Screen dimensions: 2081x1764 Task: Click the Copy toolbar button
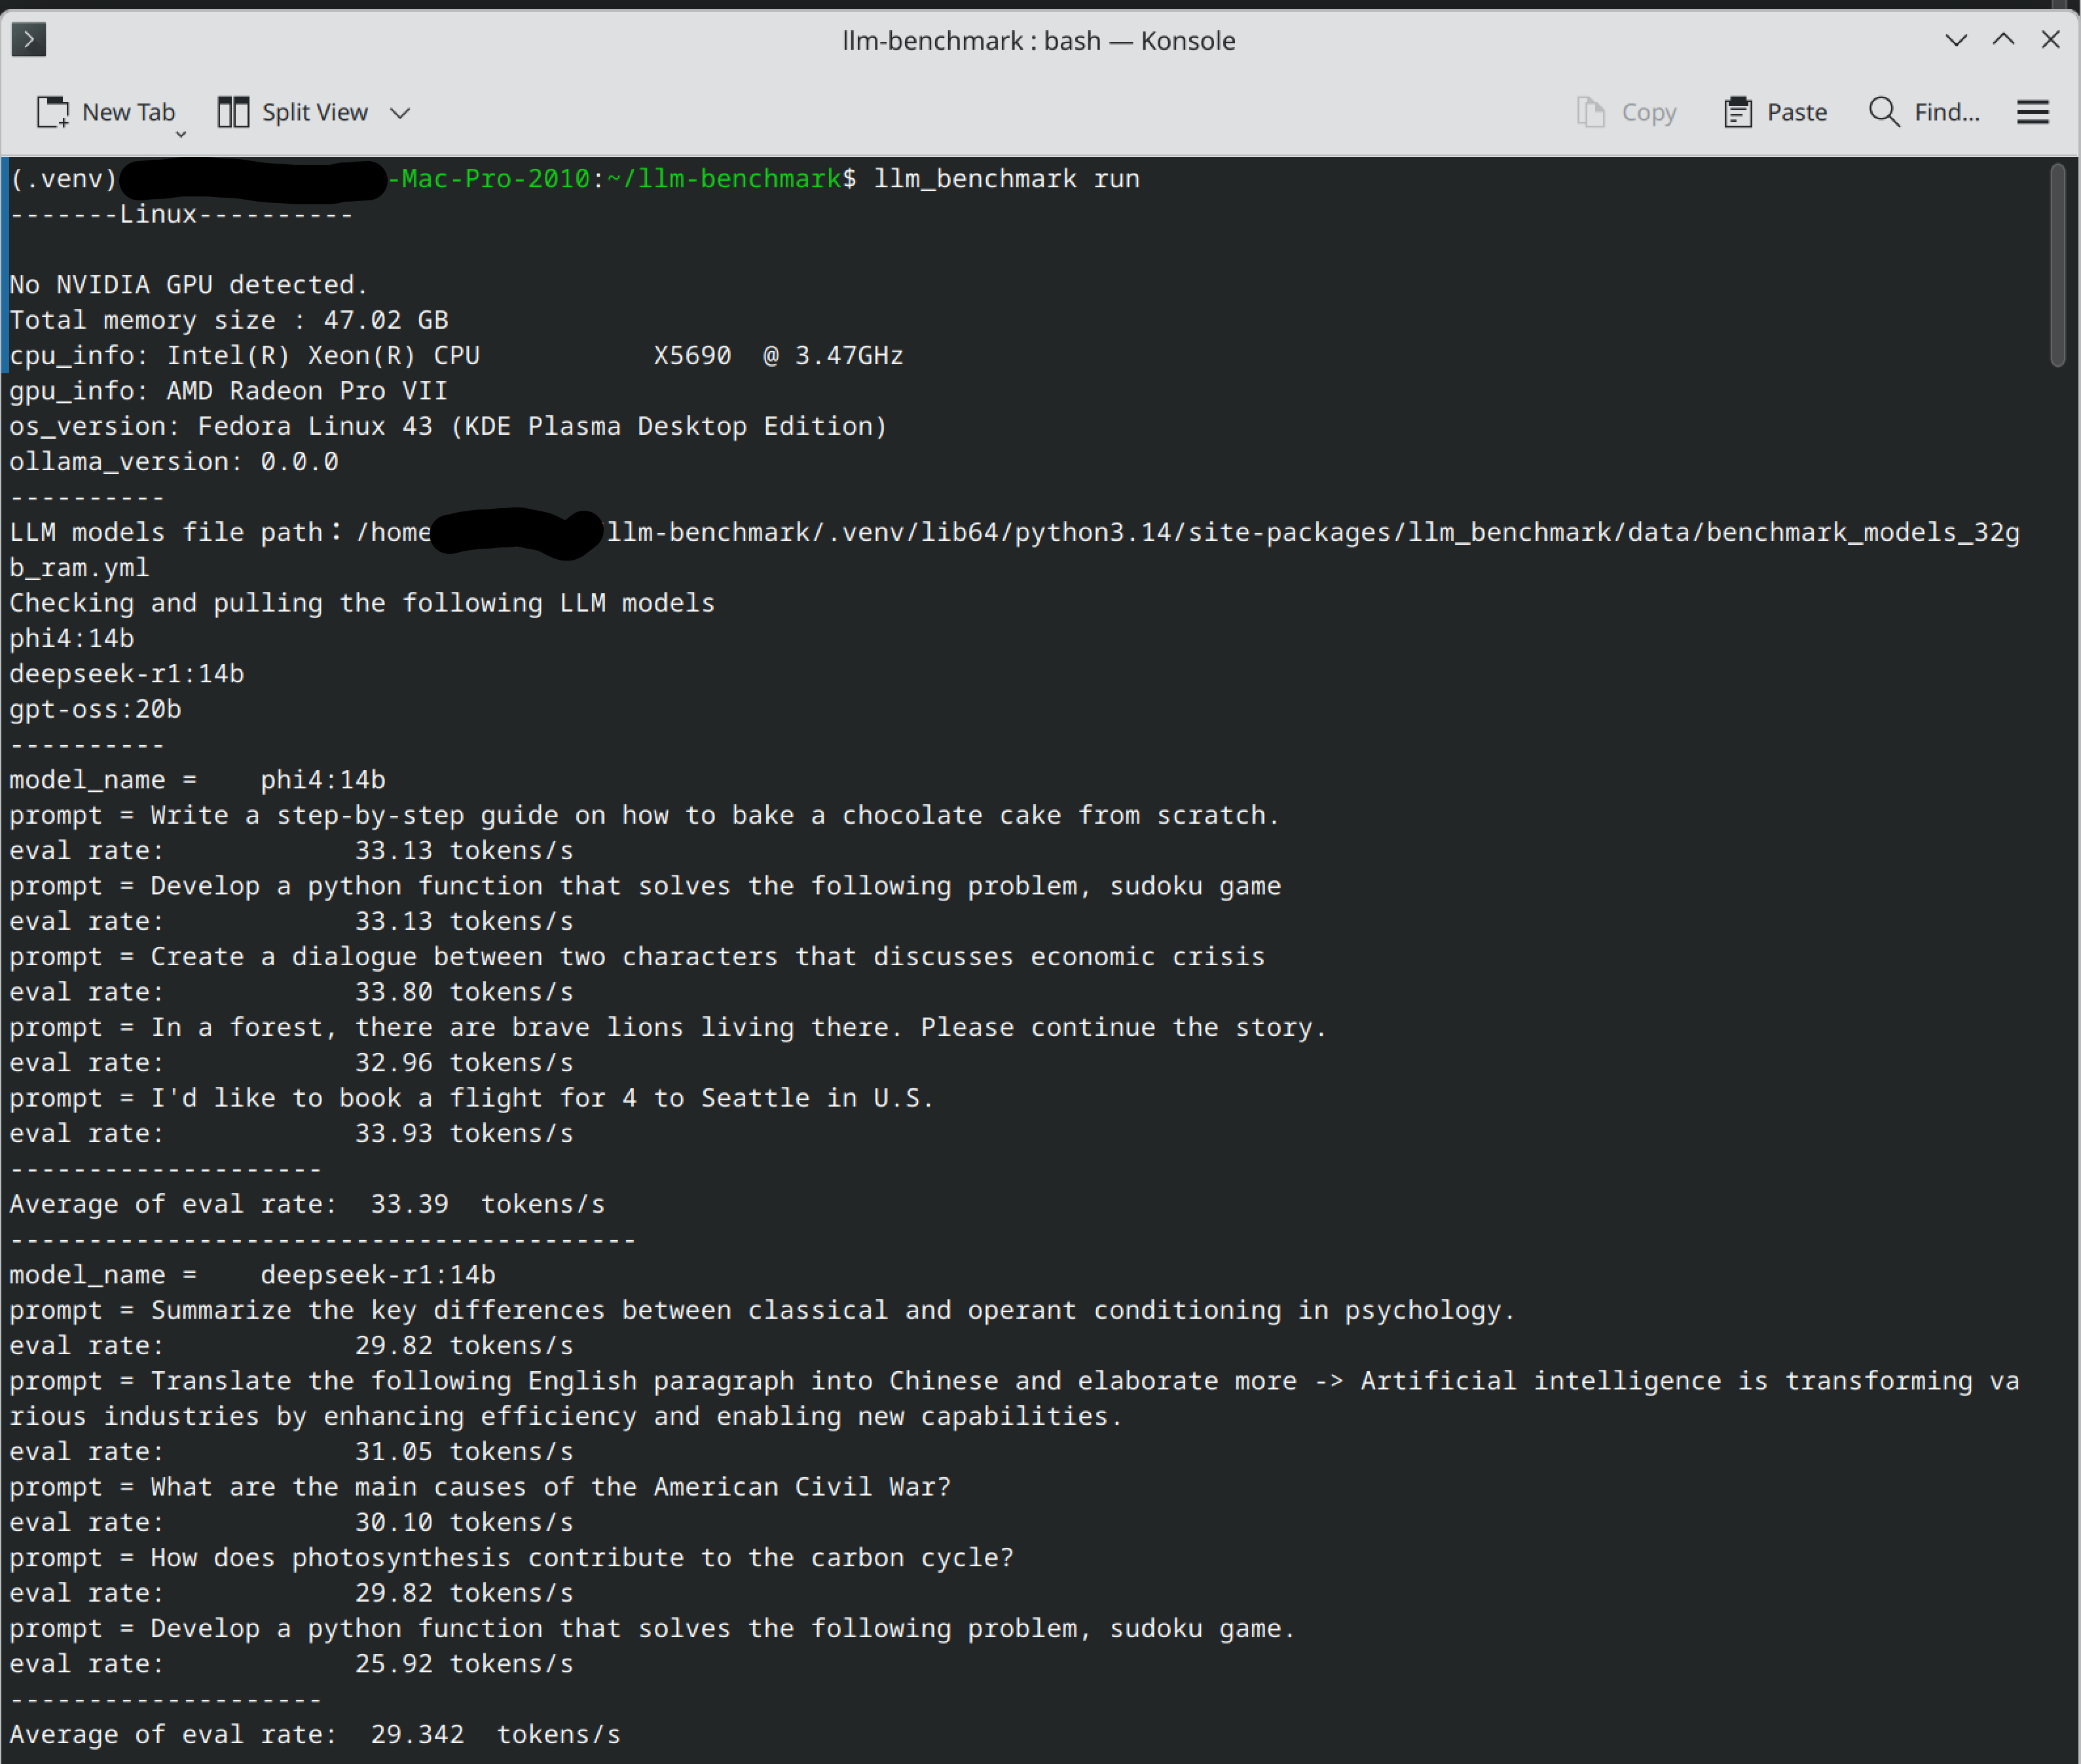tap(1627, 112)
